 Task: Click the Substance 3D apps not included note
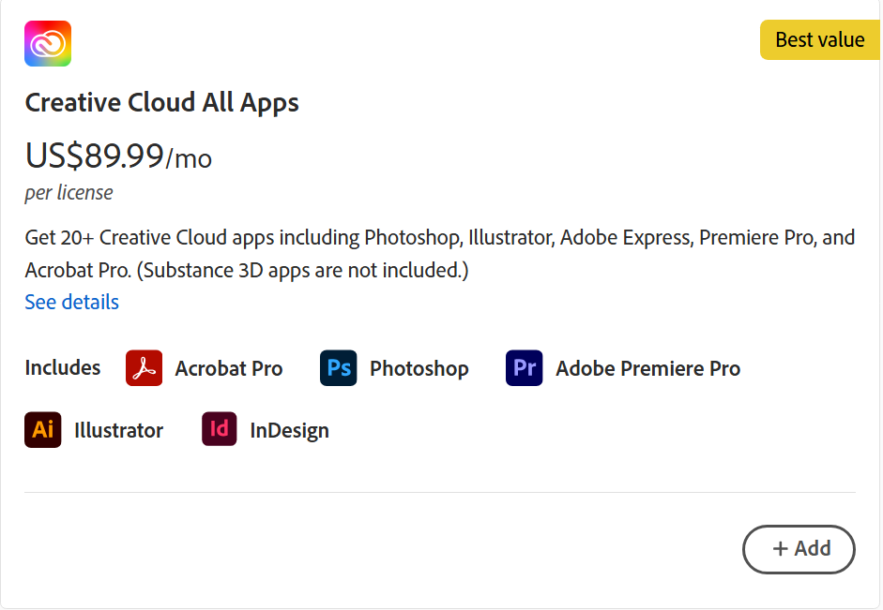[x=303, y=271]
